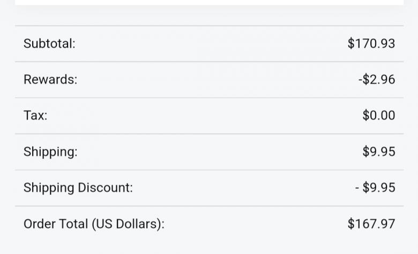Screen dimensions: 418x254
Task: Select the - $9.95 shipping discount amount
Action: tap(375, 188)
